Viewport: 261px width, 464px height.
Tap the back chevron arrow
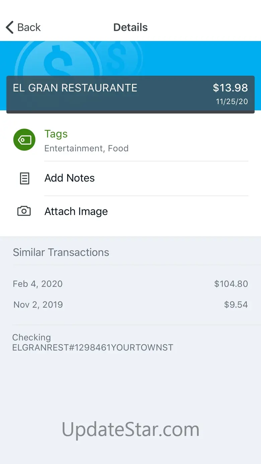tap(10, 27)
